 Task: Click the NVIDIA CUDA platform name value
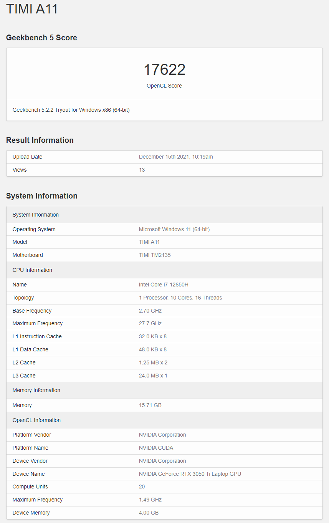click(156, 448)
